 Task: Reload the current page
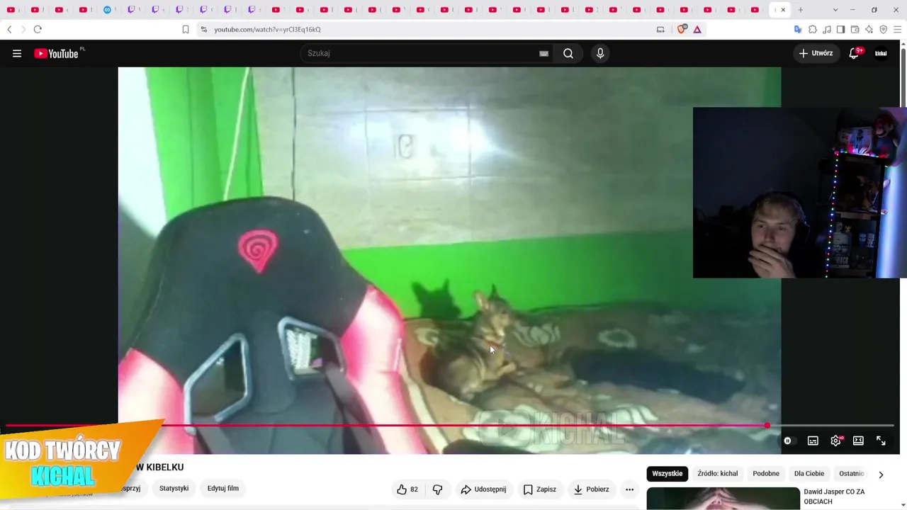point(38,29)
